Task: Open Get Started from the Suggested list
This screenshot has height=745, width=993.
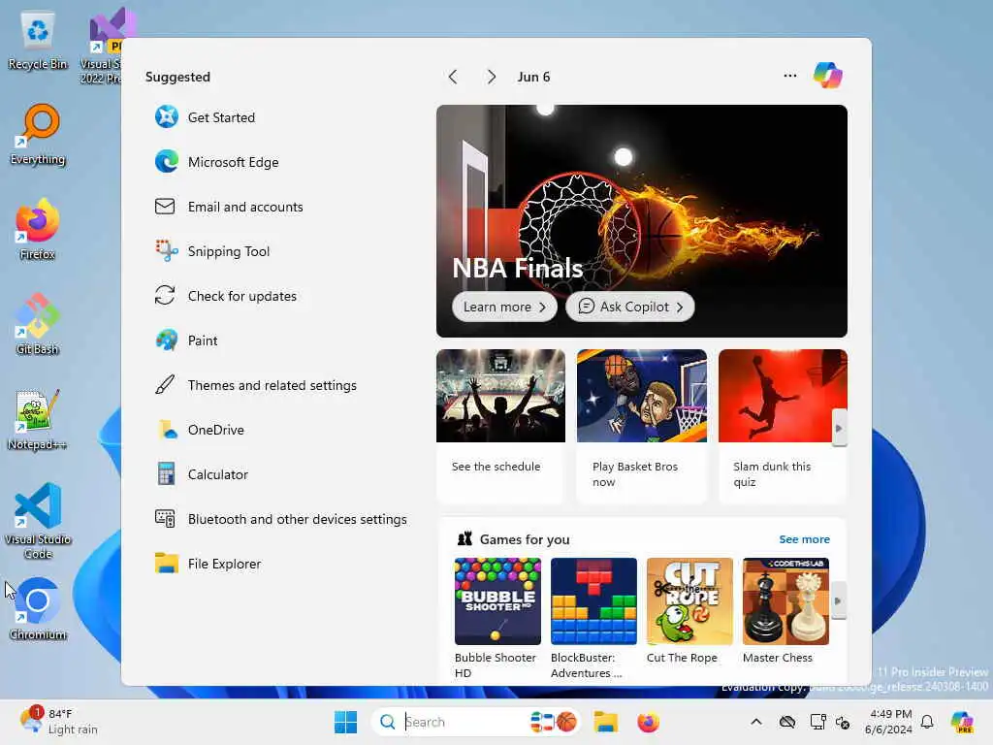Action: pyautogui.click(x=206, y=117)
